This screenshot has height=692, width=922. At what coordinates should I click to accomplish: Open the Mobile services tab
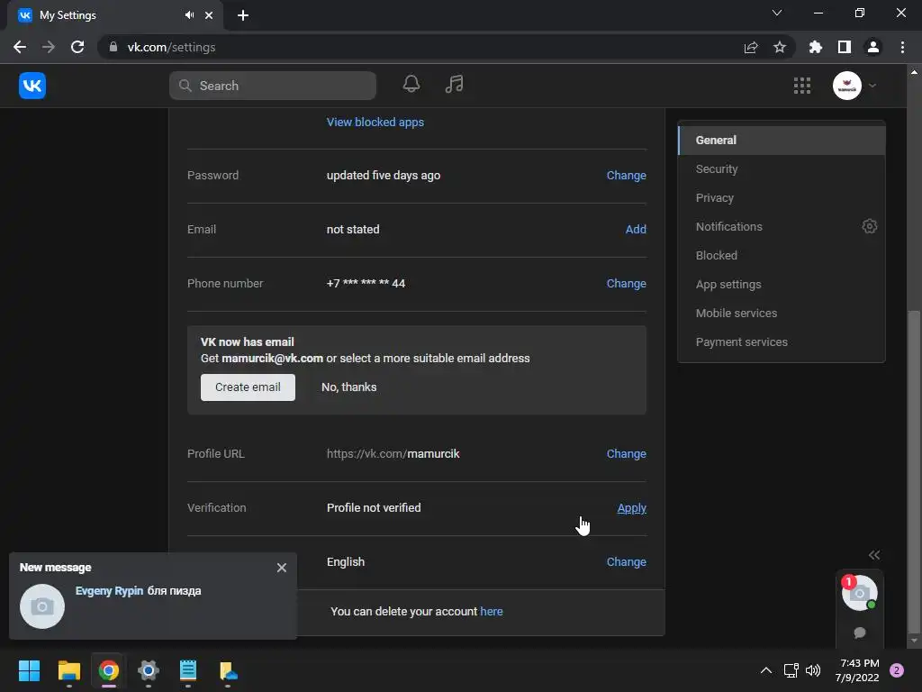pos(782,313)
